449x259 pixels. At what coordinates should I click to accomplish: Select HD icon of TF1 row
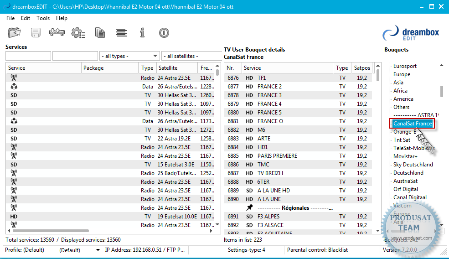249,78
